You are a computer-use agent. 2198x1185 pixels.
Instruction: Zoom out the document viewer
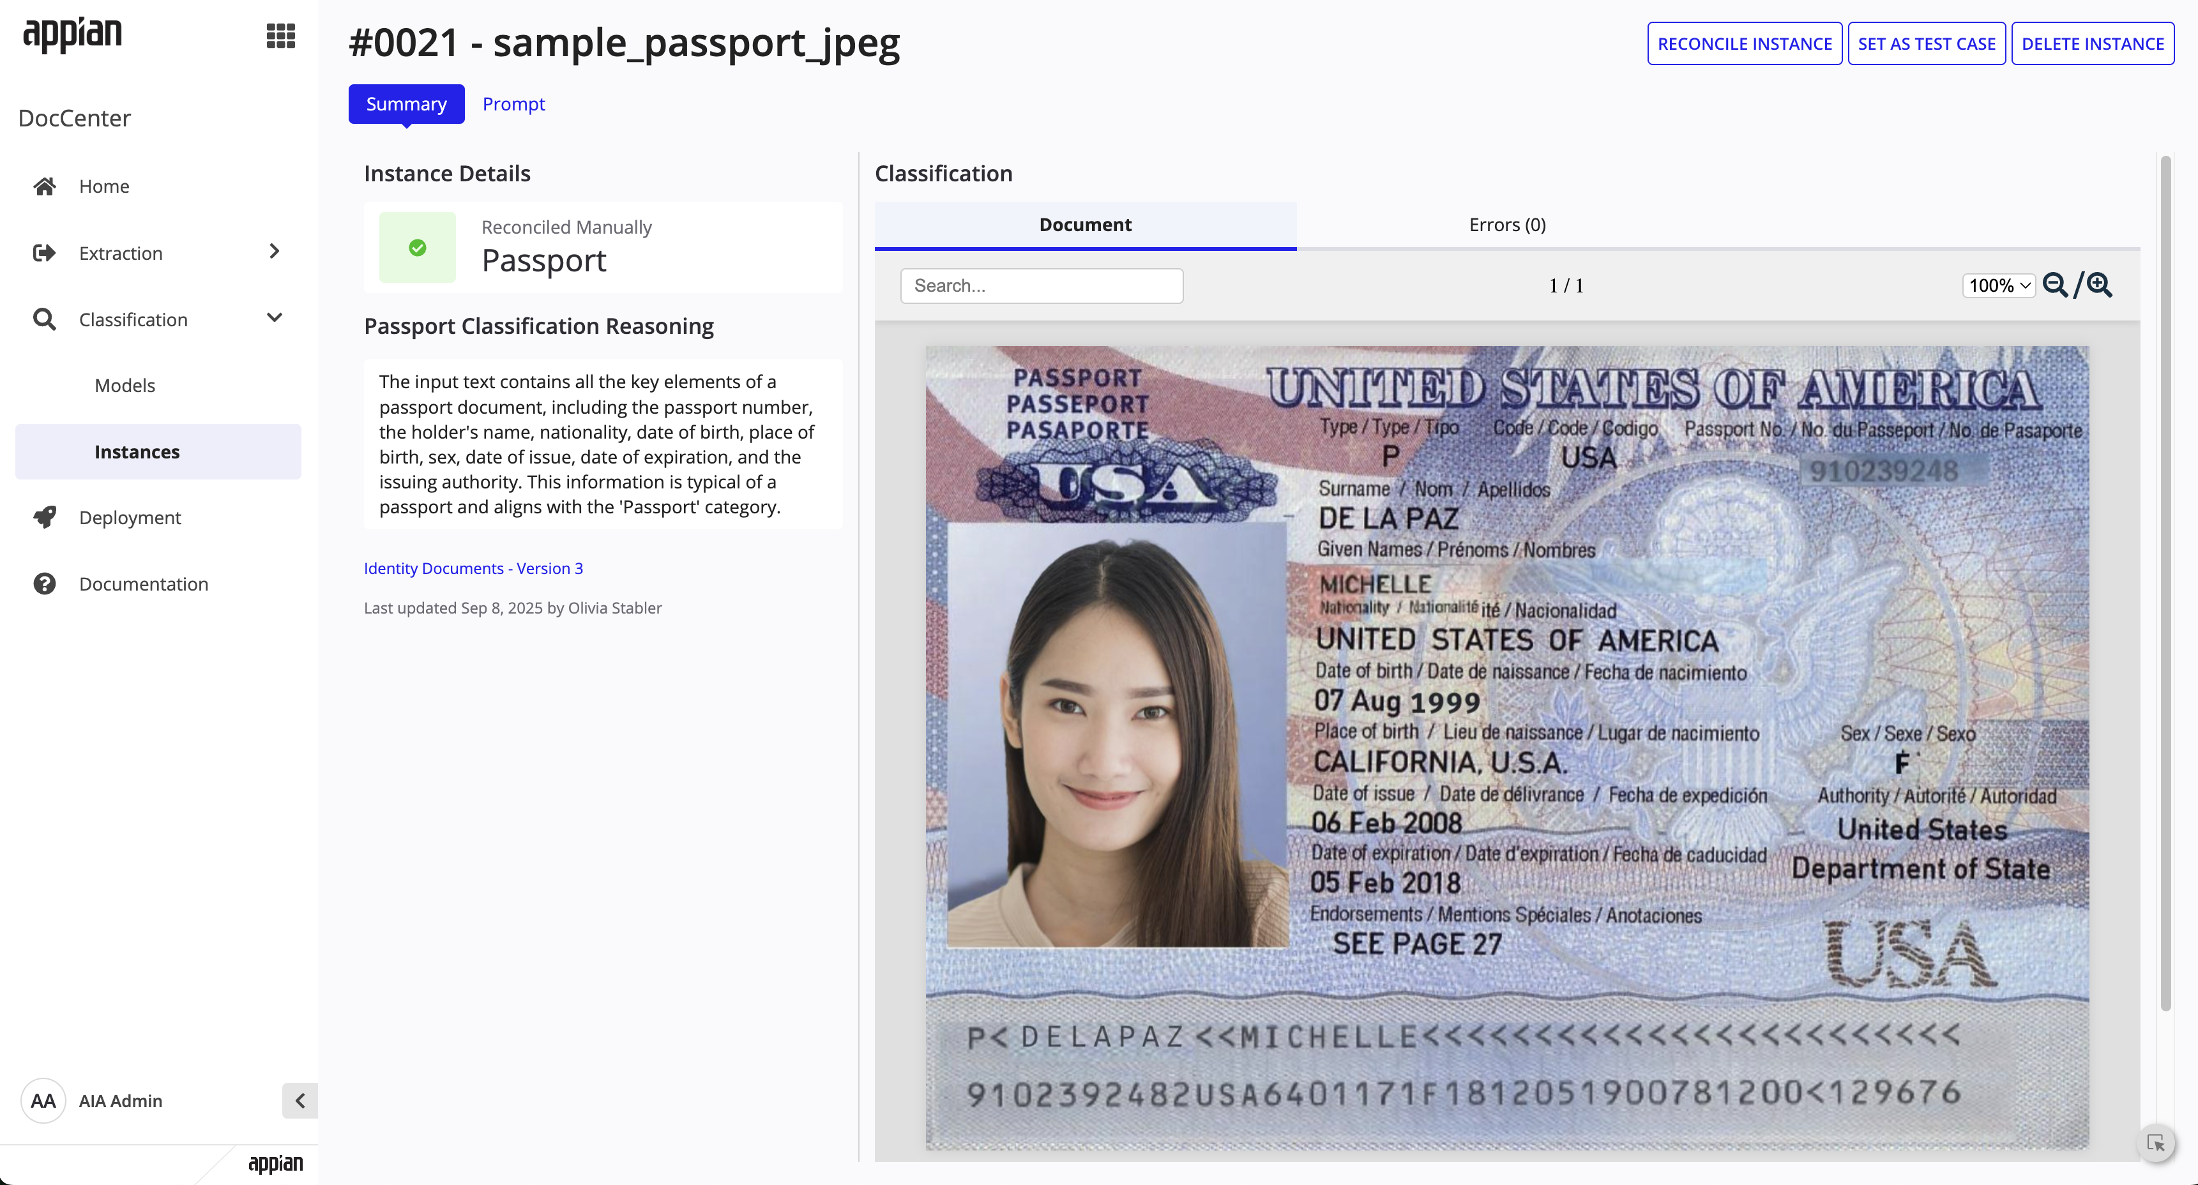[2056, 285]
